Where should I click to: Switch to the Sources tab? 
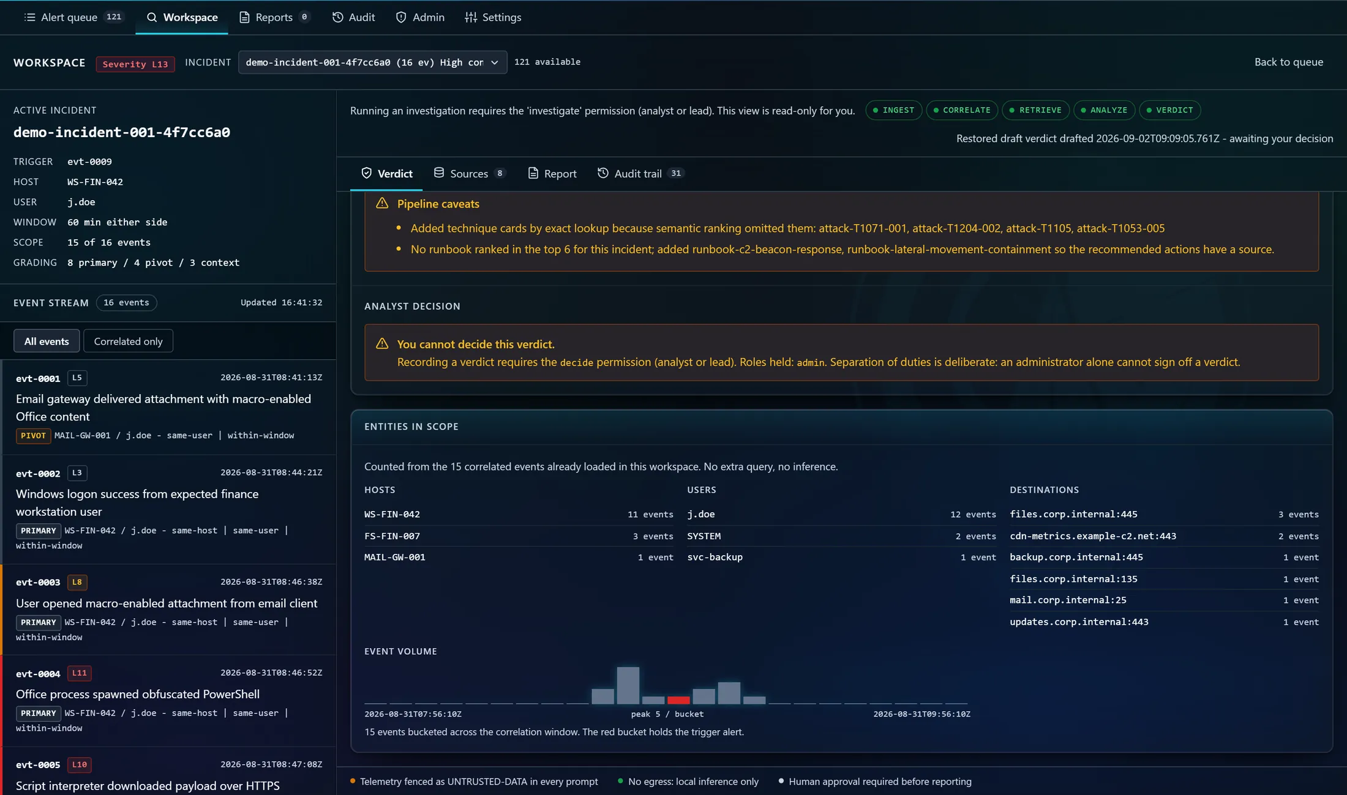470,173
